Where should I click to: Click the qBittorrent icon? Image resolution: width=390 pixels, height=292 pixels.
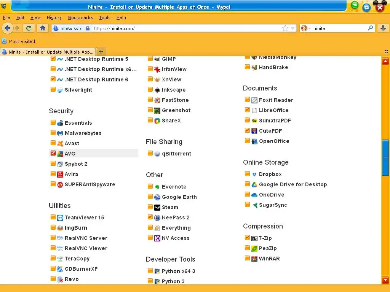coord(157,154)
